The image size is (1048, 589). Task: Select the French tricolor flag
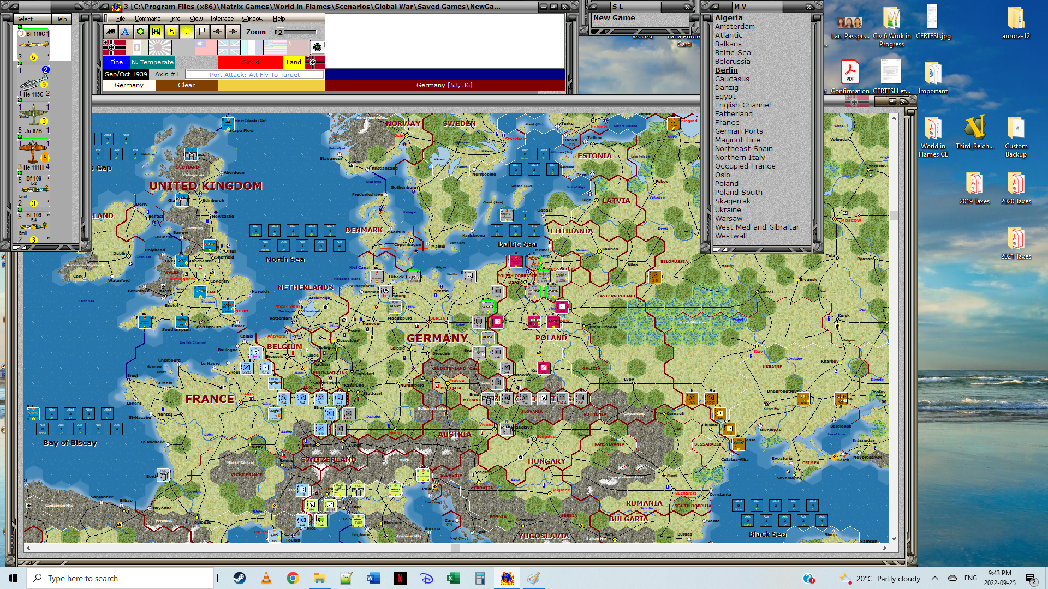(x=252, y=47)
